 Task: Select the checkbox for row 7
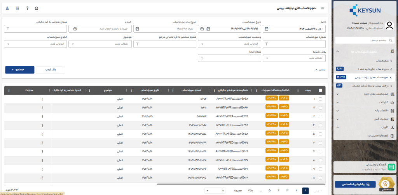point(320,151)
